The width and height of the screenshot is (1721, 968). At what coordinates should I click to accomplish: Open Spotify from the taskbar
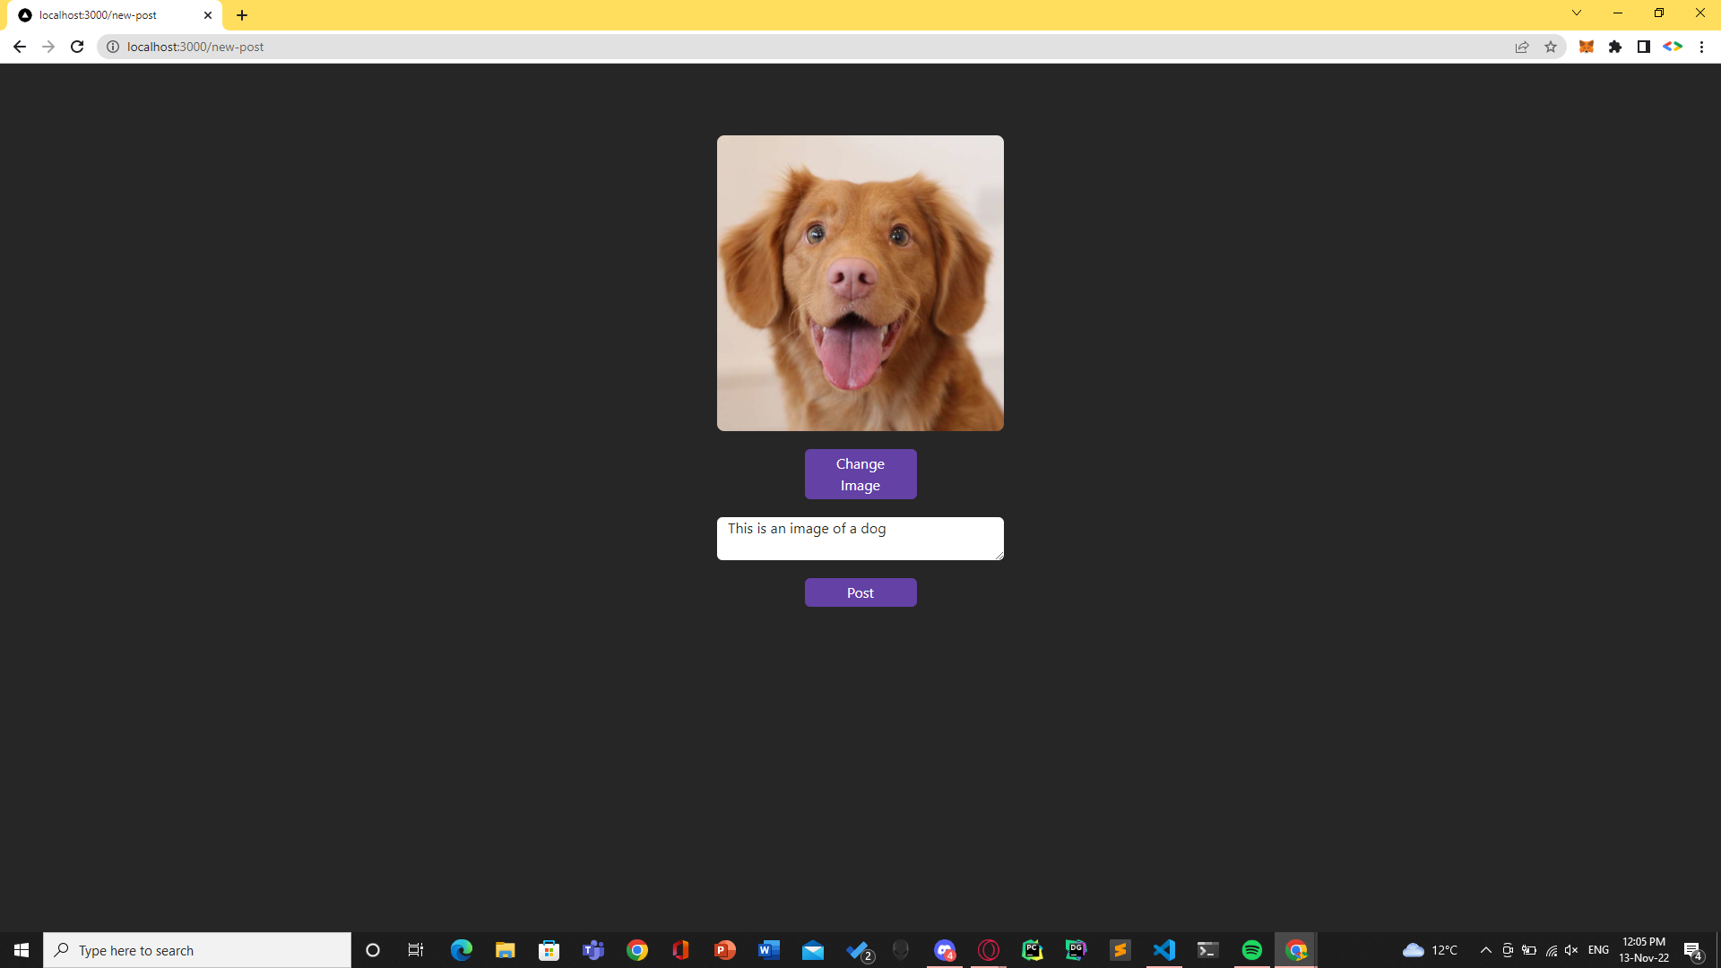point(1251,950)
